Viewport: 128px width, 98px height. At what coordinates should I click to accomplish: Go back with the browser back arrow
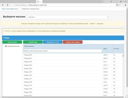[3, 5]
